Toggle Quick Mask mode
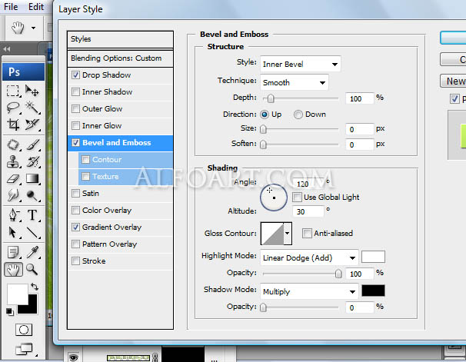 point(24,330)
